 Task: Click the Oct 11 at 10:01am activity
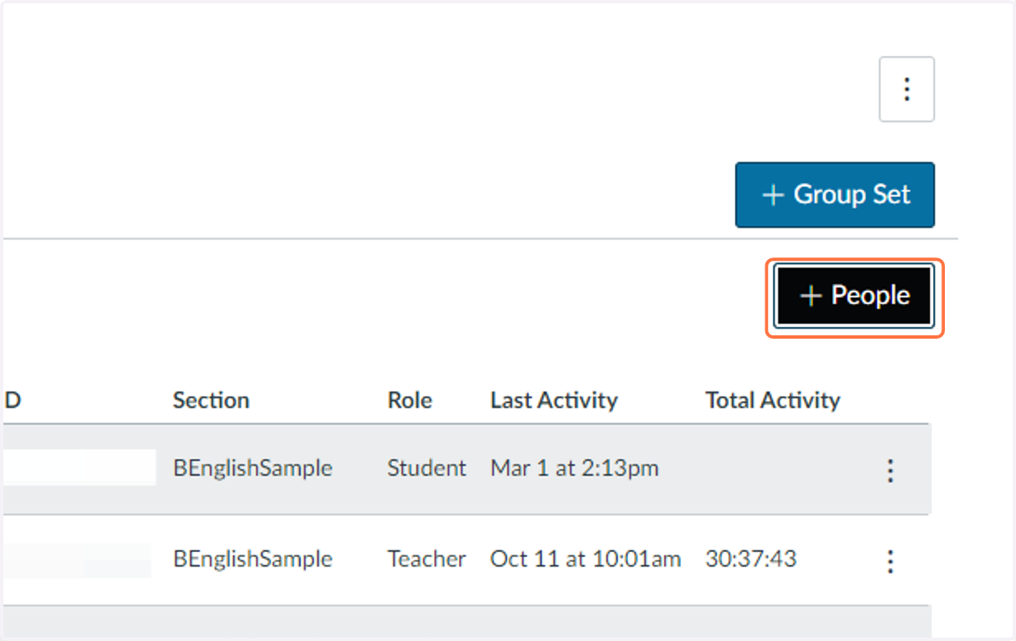pos(586,559)
